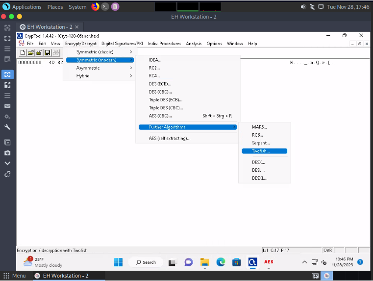Screen dimensions: 373x281
Task: Click the Windows taskbar Search box
Action: (146, 262)
